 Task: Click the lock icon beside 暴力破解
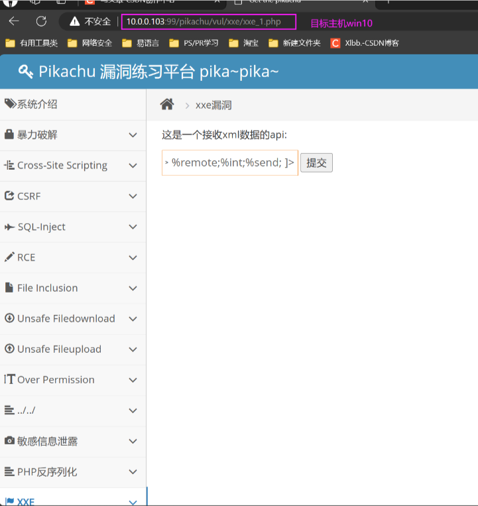(9, 134)
